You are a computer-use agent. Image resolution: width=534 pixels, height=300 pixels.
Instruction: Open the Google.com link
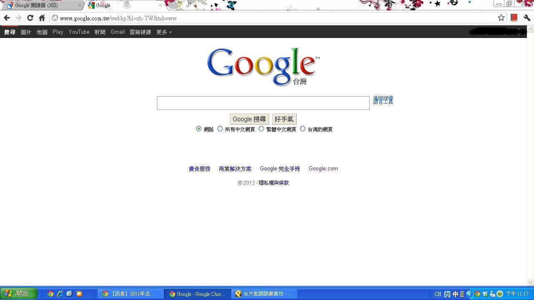(323, 169)
